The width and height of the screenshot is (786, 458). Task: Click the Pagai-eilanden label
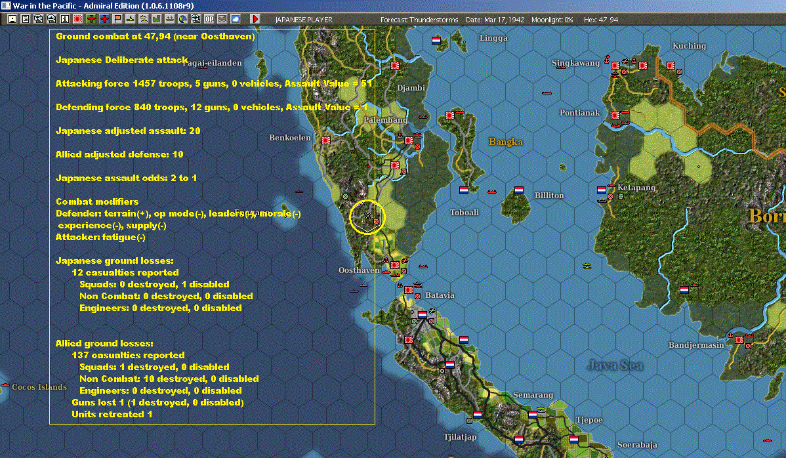[212, 63]
